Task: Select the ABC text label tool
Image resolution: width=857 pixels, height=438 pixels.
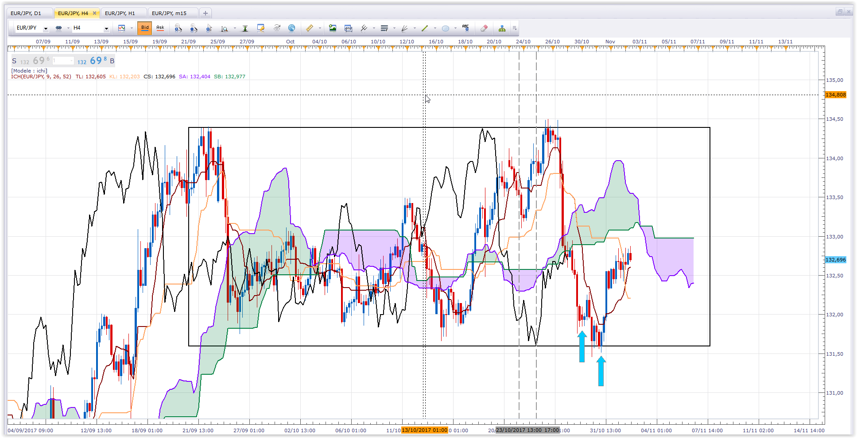Action: click(465, 28)
